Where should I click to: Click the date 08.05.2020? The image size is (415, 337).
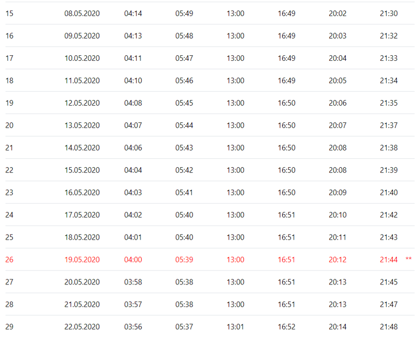(x=82, y=13)
